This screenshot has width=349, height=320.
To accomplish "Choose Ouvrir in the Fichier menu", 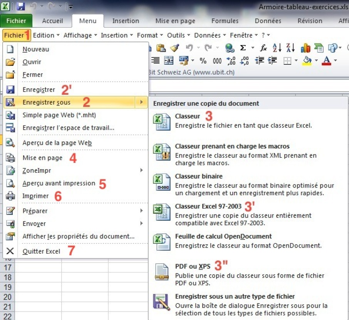I will pos(76,62).
